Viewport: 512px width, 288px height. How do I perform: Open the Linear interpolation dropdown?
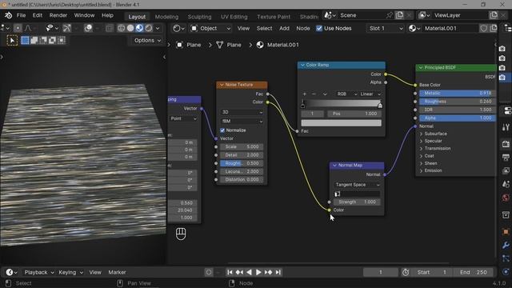370,94
